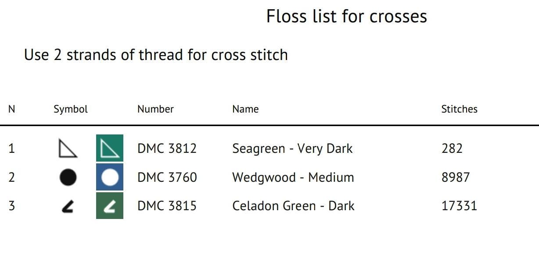Click the Symbol column header
Viewport: 539px width, 254px height.
click(71, 109)
